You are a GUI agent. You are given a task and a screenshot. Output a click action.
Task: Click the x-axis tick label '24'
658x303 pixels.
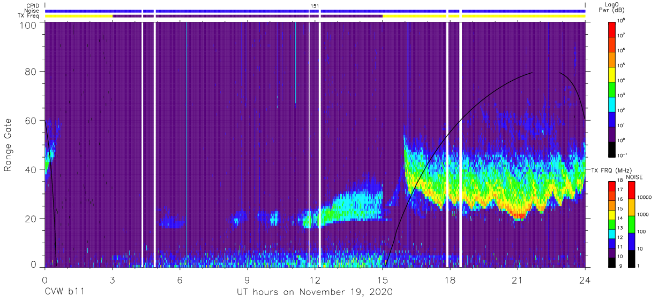tap(585, 279)
